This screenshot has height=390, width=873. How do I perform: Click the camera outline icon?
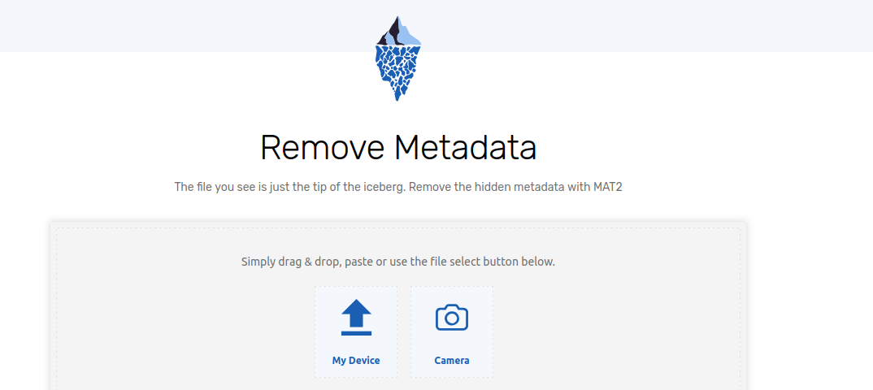coord(451,317)
